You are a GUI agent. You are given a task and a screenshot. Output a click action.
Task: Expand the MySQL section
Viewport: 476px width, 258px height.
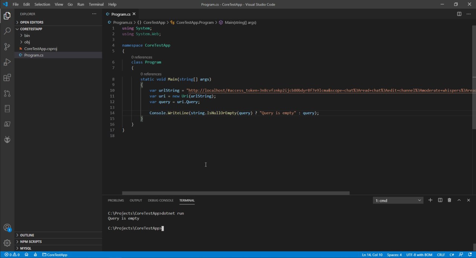coord(58,248)
